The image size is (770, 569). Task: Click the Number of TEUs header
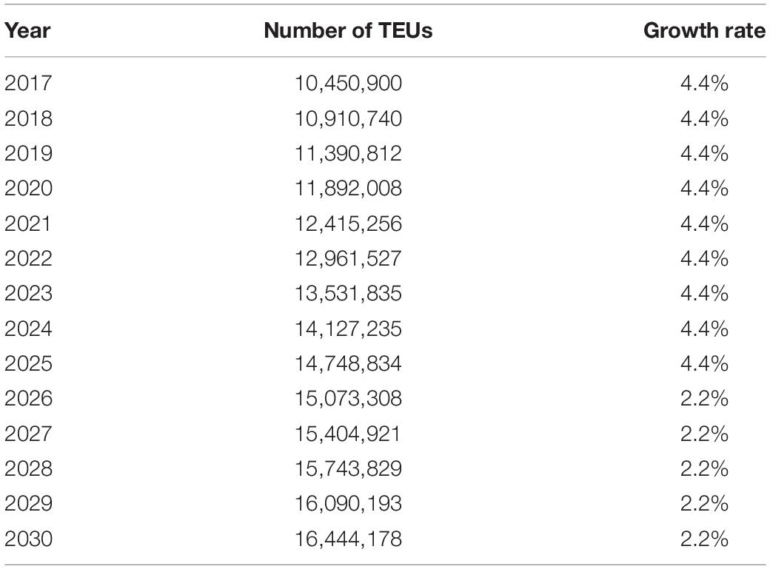click(348, 30)
